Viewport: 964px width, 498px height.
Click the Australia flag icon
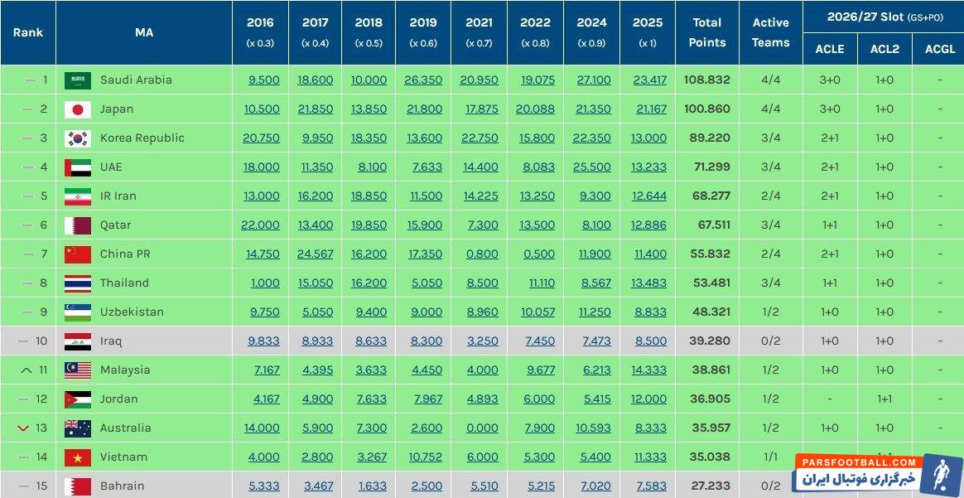pos(78,428)
